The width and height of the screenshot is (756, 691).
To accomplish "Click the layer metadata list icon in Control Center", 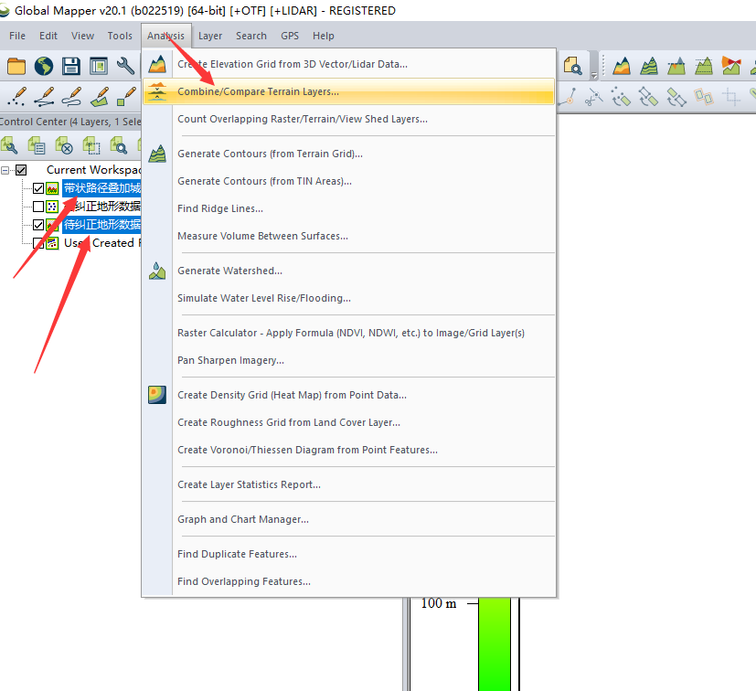I will tap(37, 145).
